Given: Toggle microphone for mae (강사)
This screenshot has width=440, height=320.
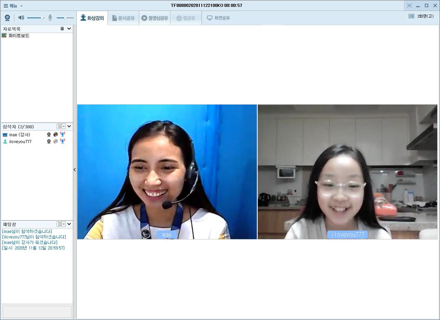Looking at the screenshot, I should (63, 134).
